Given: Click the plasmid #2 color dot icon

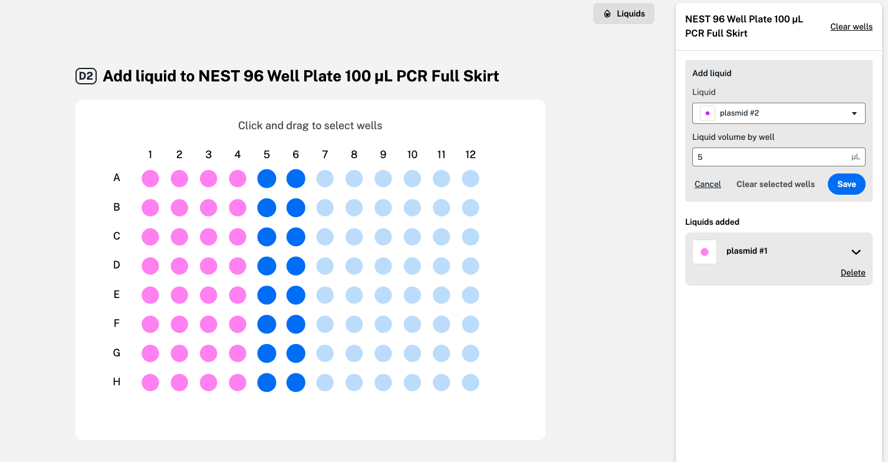Looking at the screenshot, I should 708,113.
